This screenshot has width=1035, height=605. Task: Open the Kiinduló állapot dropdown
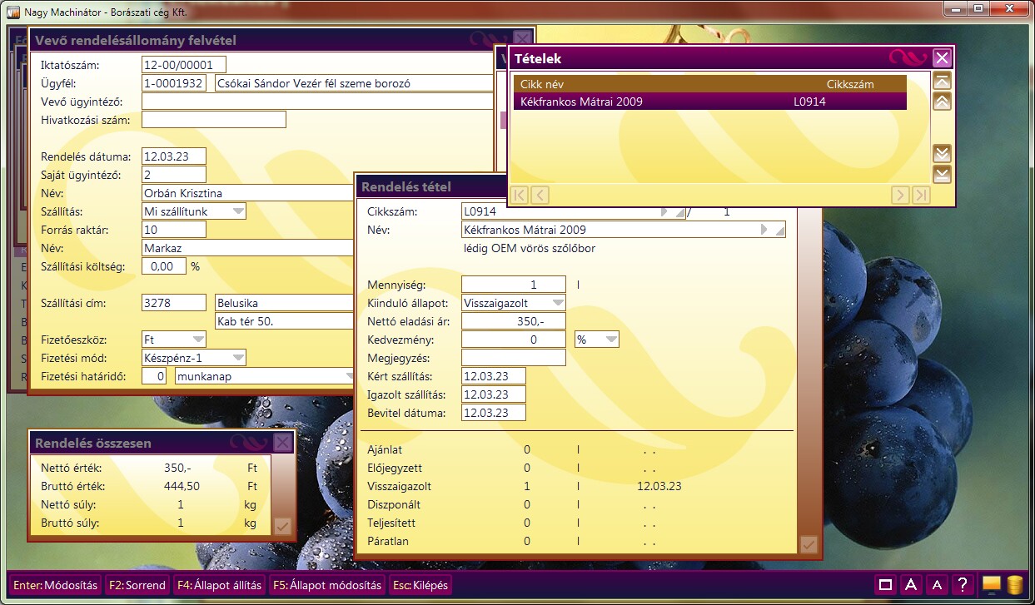[x=558, y=303]
